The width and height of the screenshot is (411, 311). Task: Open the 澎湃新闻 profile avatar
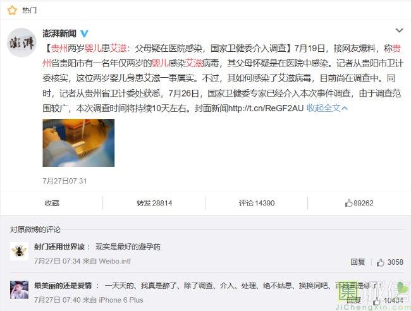click(x=21, y=42)
